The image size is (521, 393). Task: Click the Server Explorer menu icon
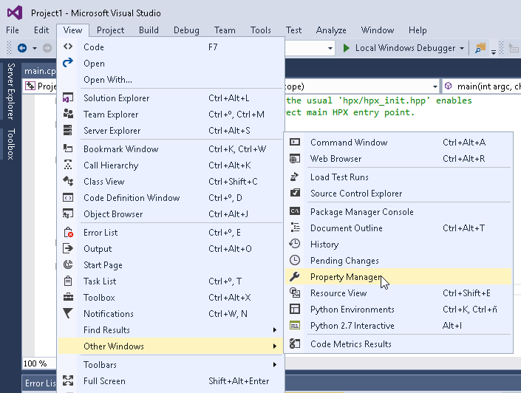pyautogui.click(x=68, y=130)
